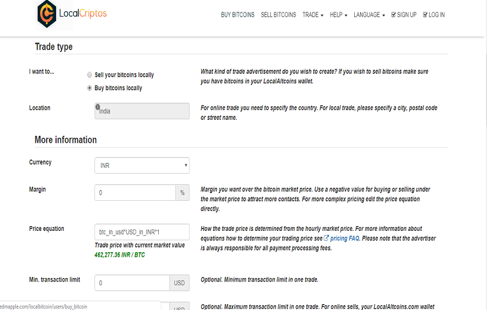Open the Sell Bitcoins nav item
The height and width of the screenshot is (310, 487).
click(x=278, y=15)
